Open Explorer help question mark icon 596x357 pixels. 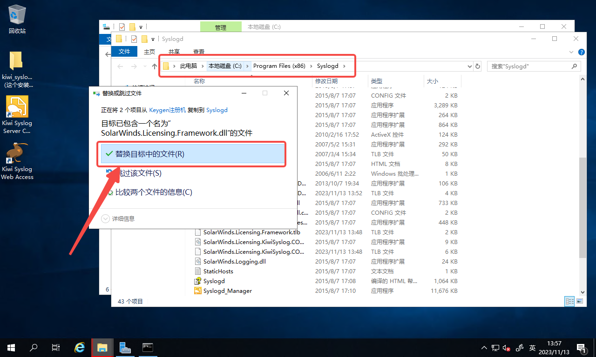click(581, 52)
